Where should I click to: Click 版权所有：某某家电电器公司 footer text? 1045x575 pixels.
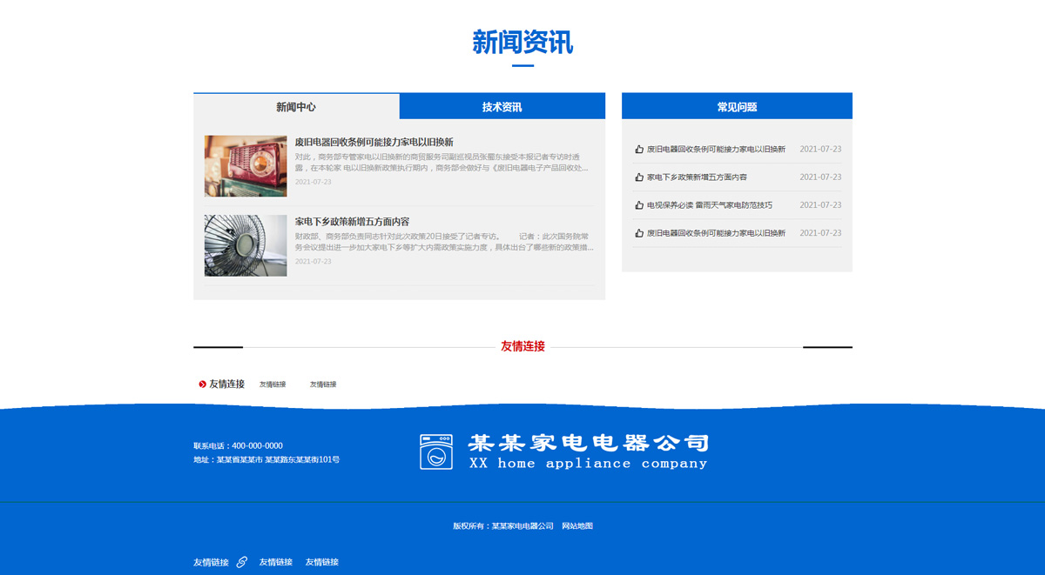point(503,526)
